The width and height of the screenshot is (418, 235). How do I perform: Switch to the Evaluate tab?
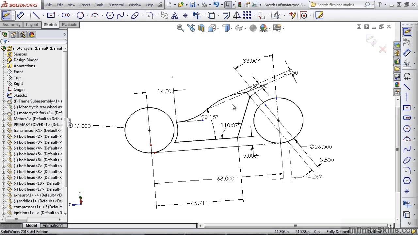click(x=69, y=25)
